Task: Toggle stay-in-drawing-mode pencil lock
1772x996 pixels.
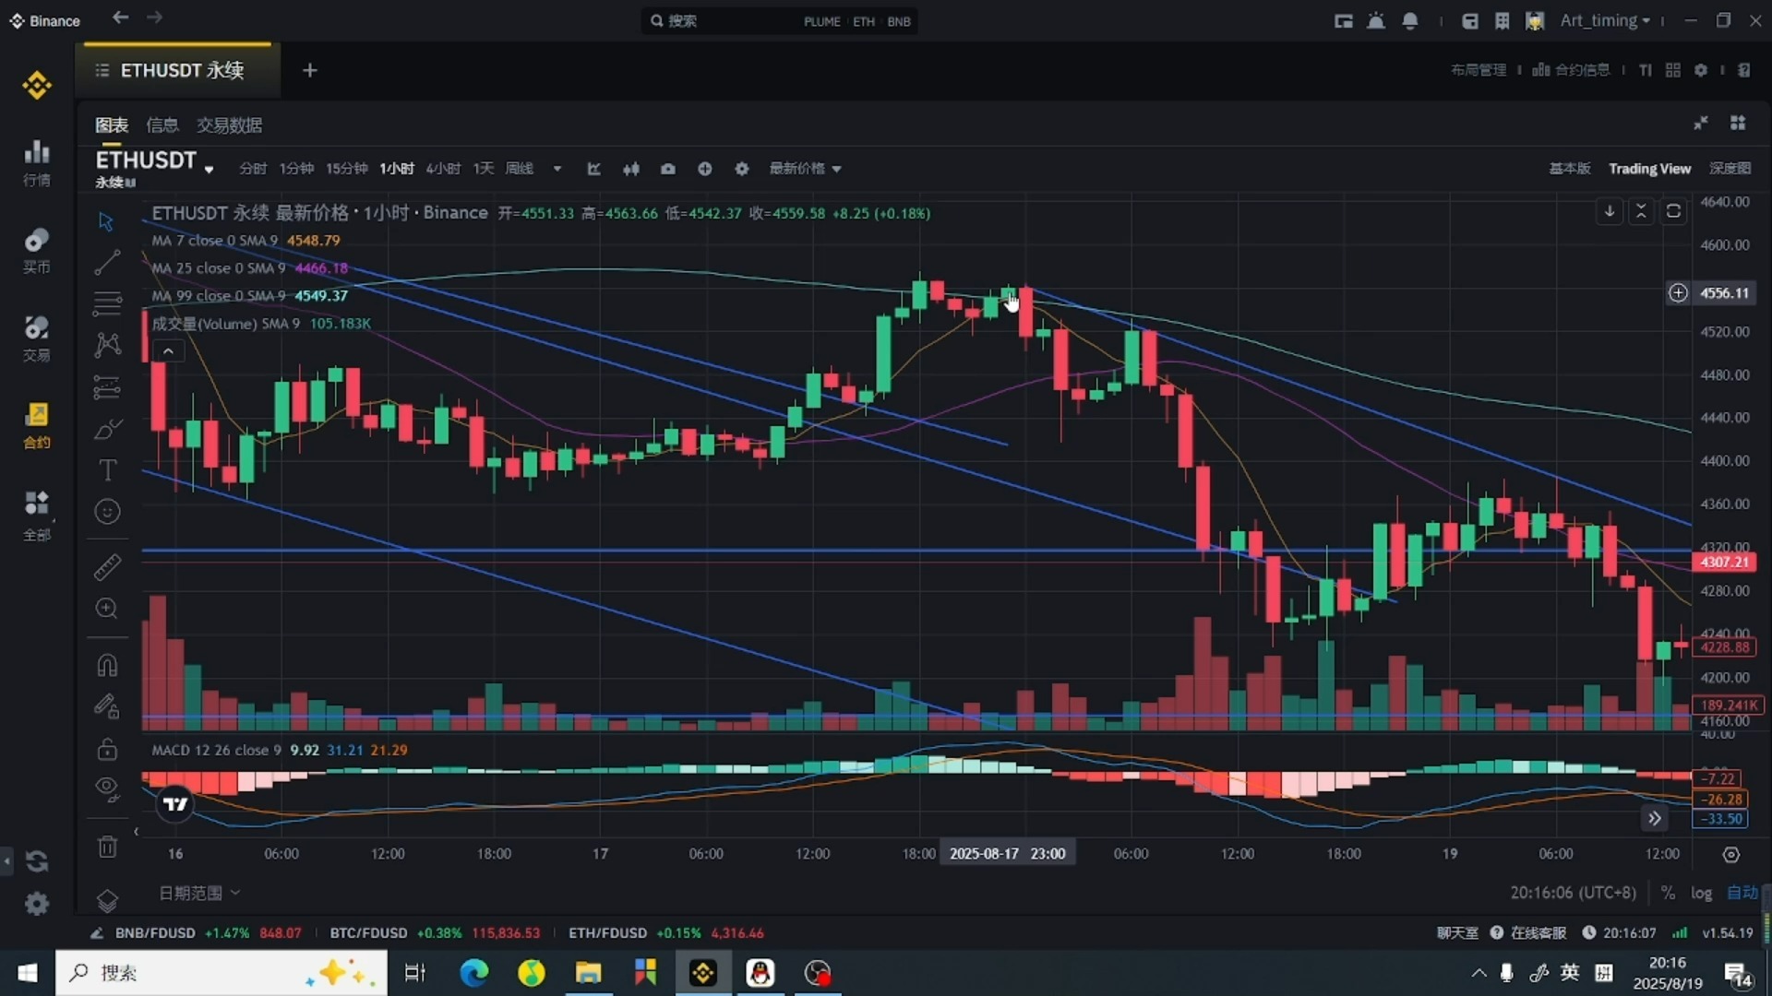Action: point(107,706)
